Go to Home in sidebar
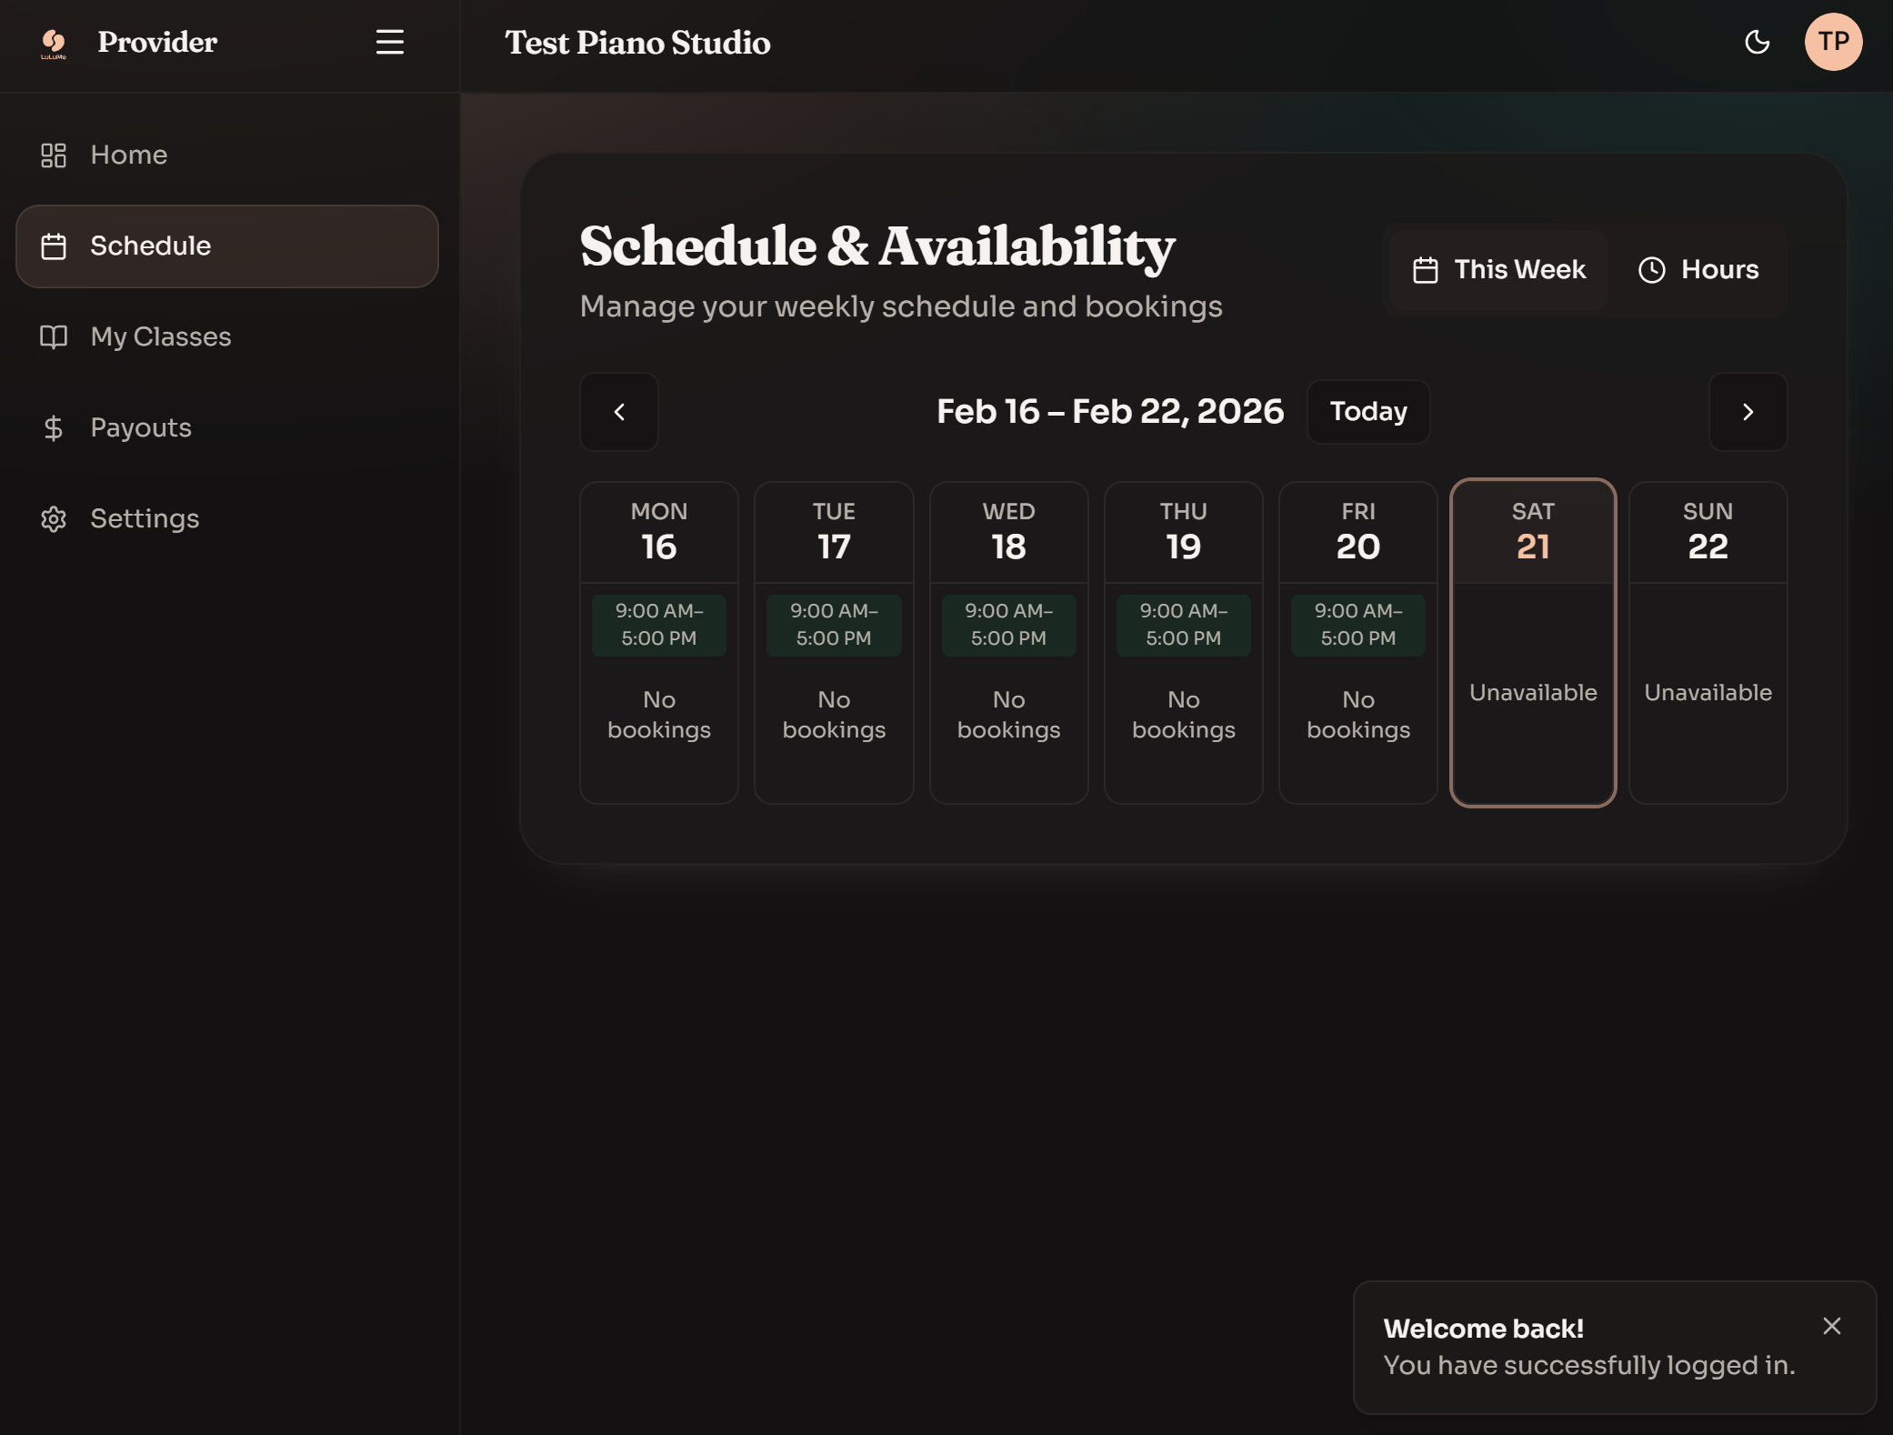The image size is (1893, 1435). tap(128, 155)
